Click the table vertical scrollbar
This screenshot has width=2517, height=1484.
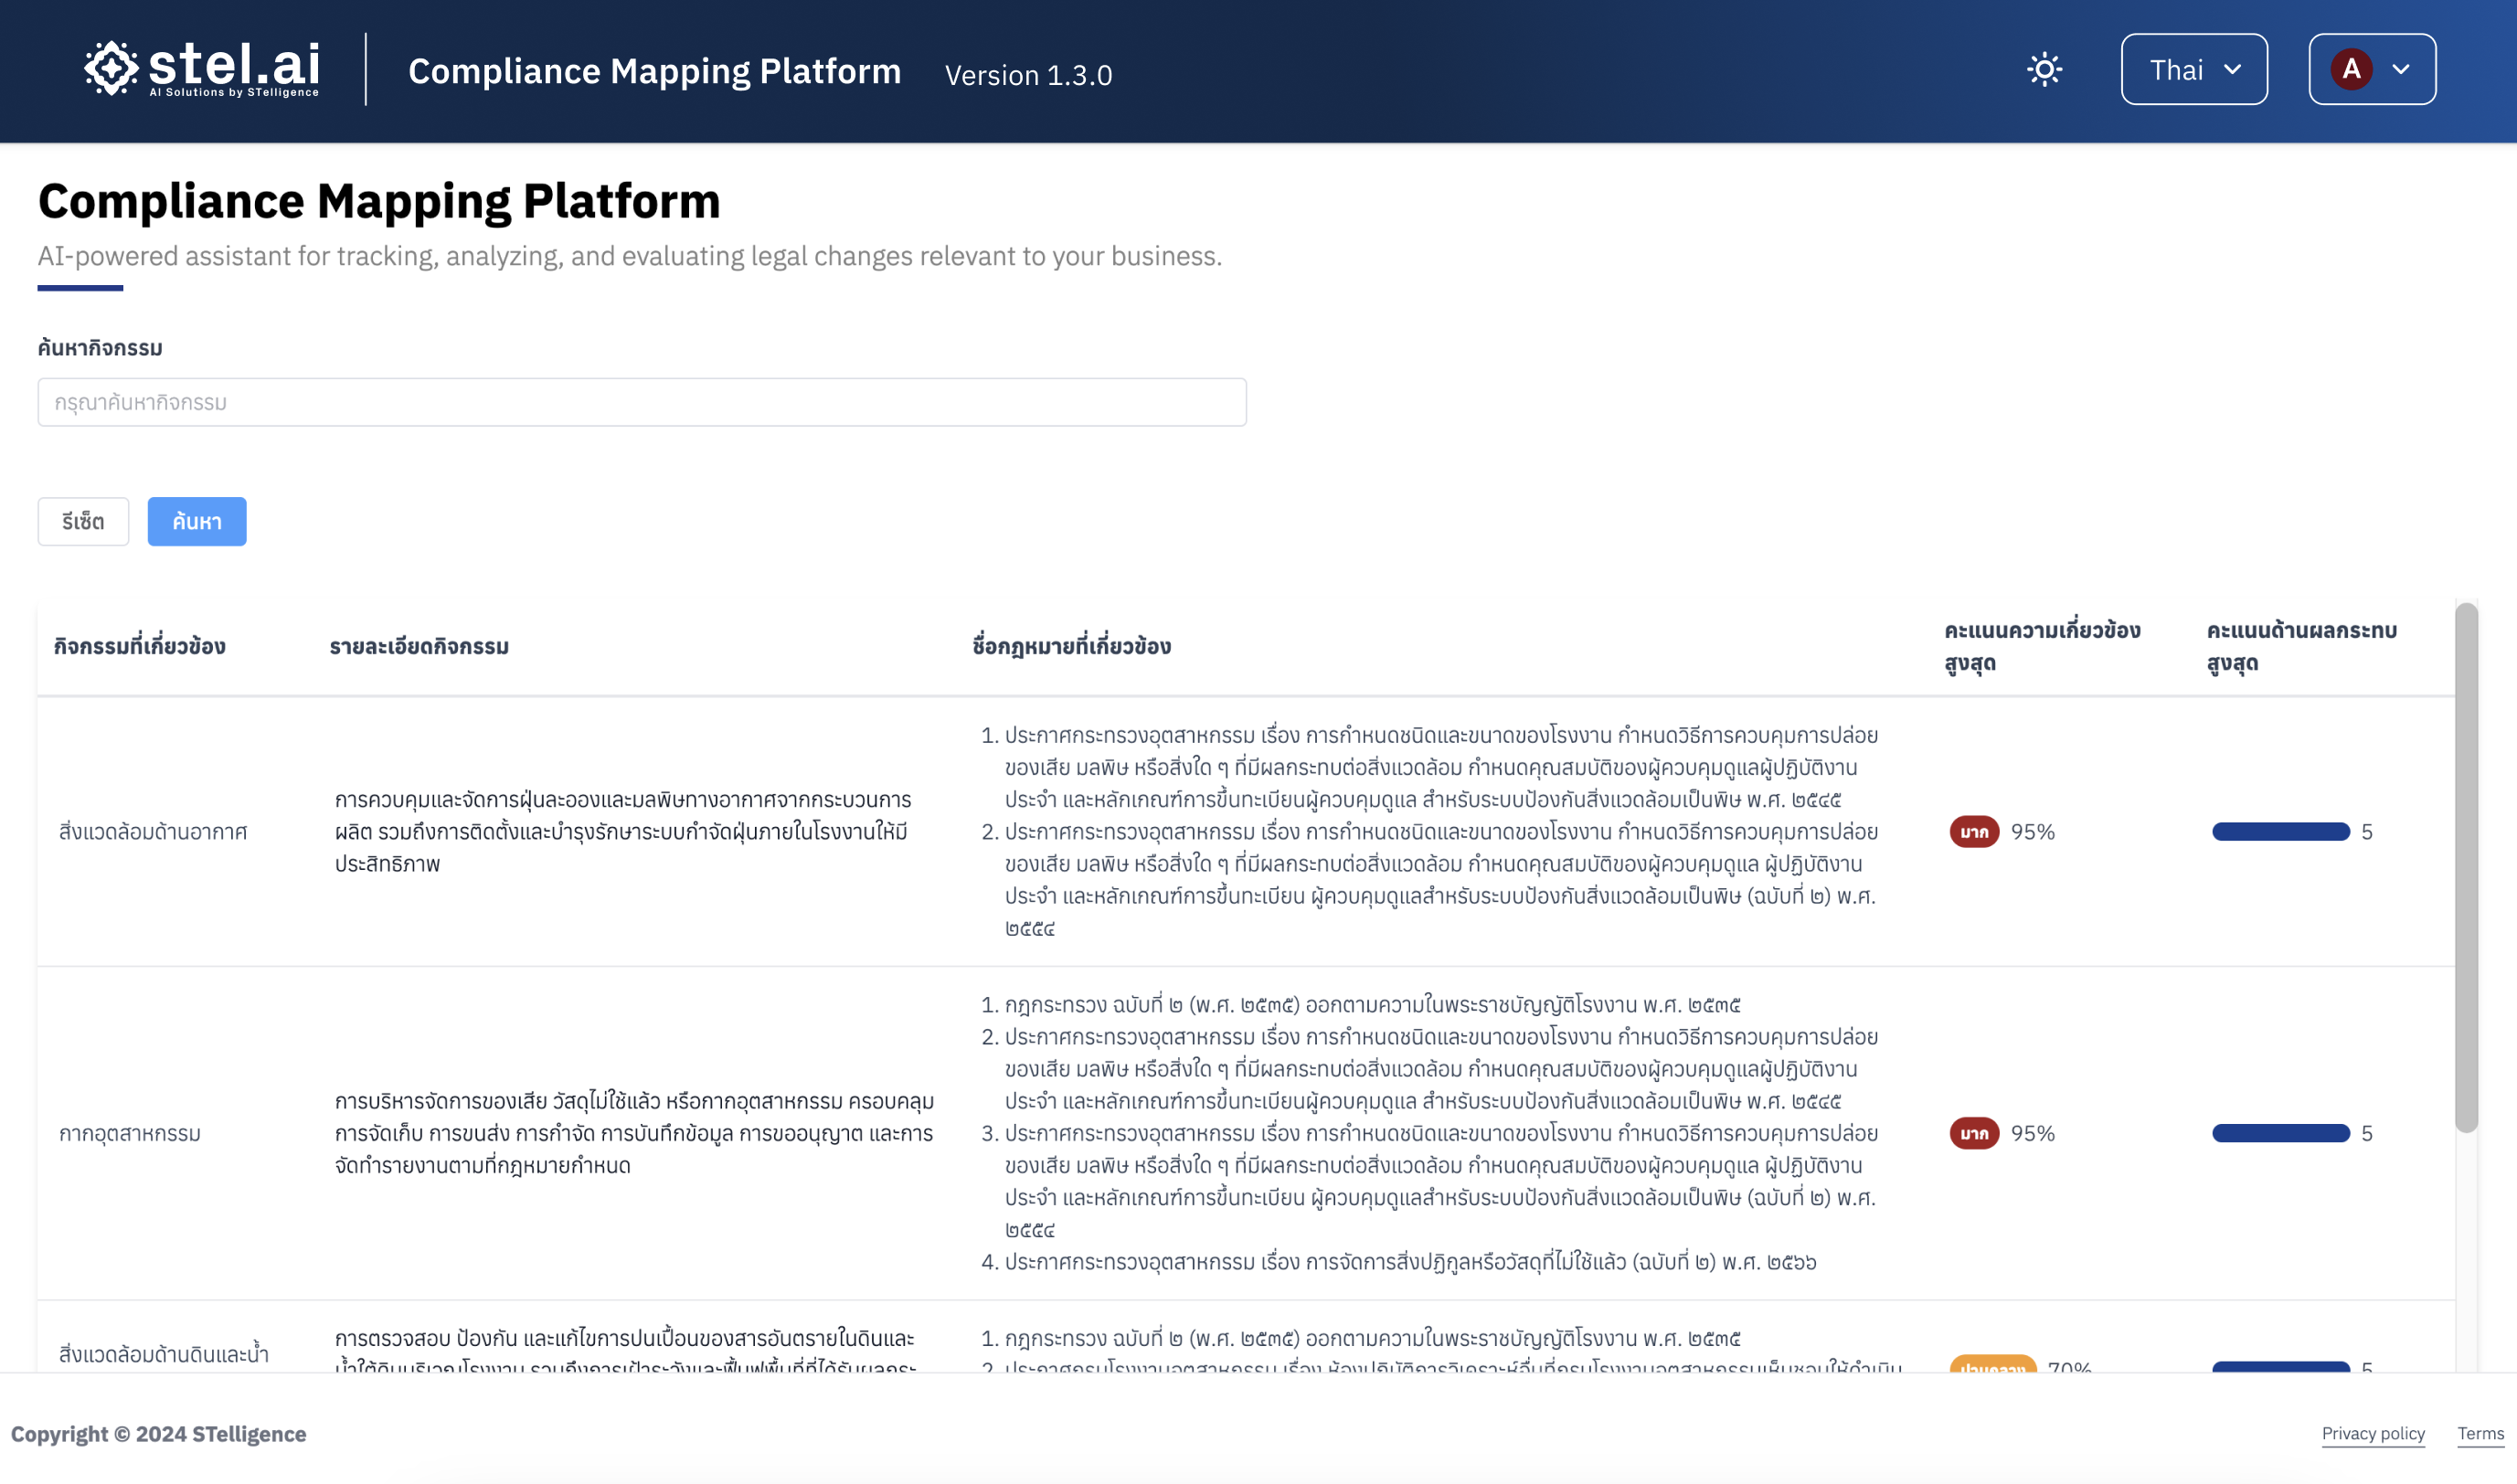tap(2466, 868)
